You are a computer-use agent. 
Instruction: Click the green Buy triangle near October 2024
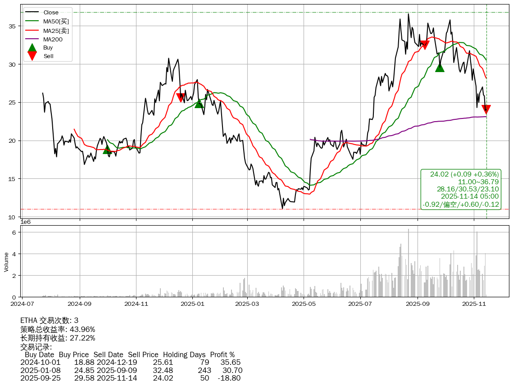click(107, 150)
